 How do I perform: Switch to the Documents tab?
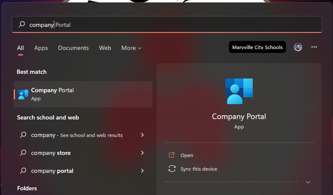(x=73, y=48)
